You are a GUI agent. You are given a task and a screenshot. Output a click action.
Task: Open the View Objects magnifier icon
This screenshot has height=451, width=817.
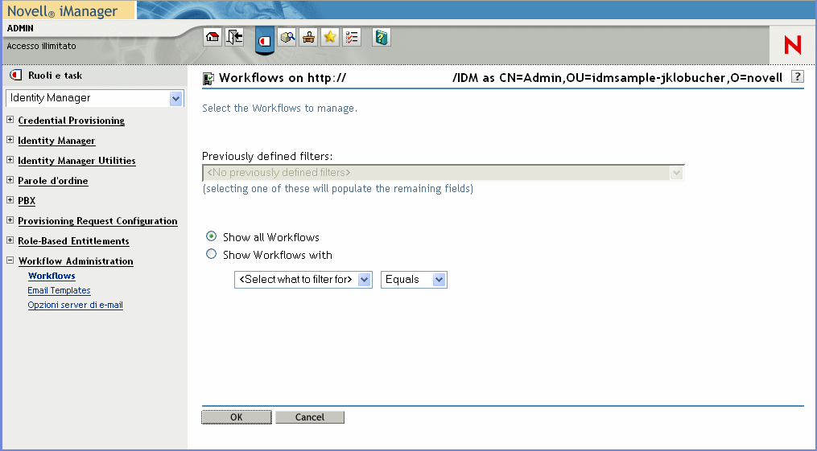[287, 37]
